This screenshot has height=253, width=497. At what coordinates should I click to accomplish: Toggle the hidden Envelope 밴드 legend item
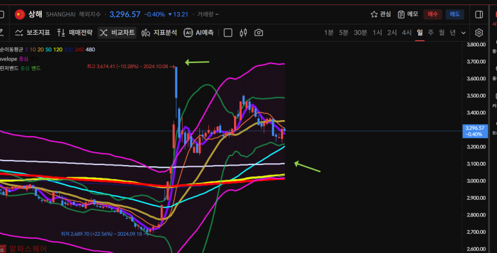click(34, 59)
